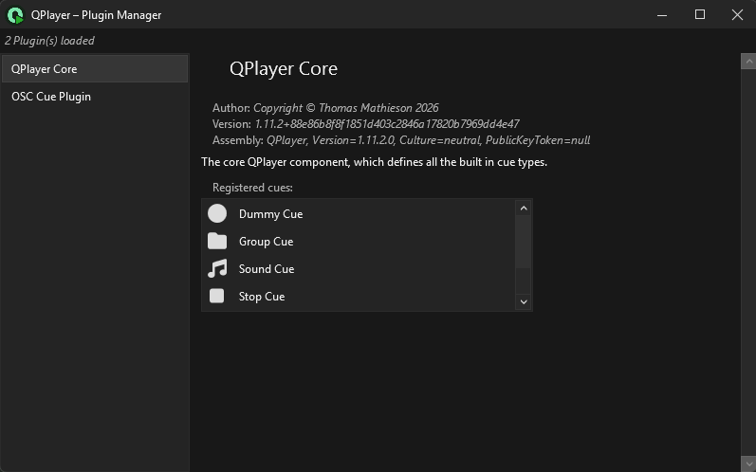Click the Version 1.11.2 hash text
Viewport: 756px width, 472px height.
365,124
